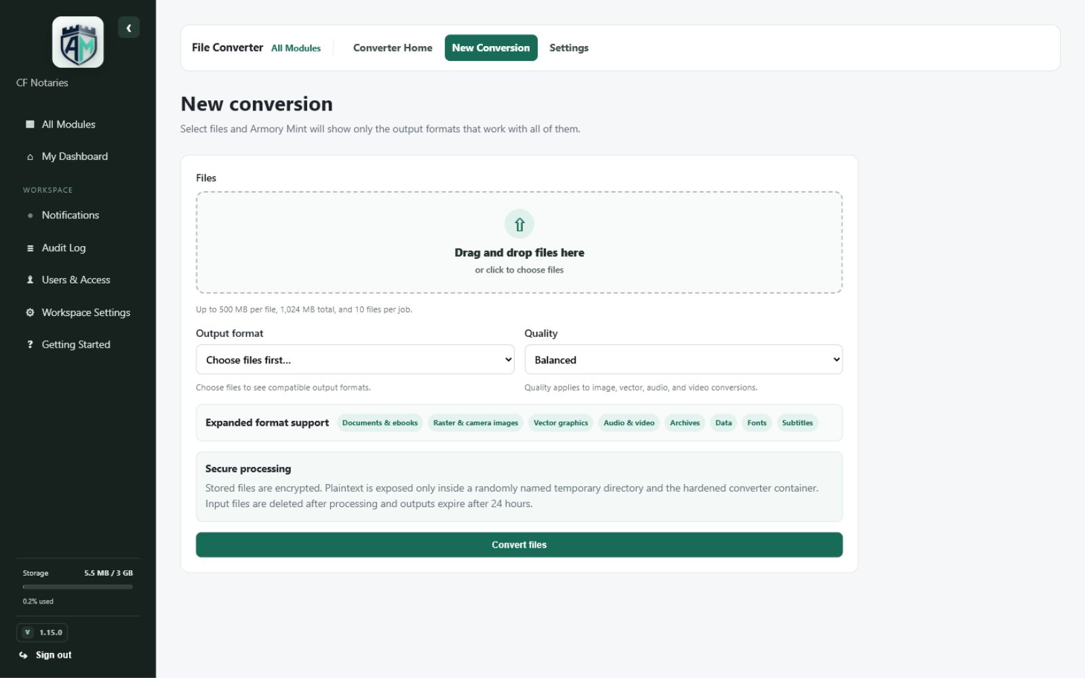The image size is (1085, 678).
Task: Open the File Converter Settings tab
Action: [569, 48]
